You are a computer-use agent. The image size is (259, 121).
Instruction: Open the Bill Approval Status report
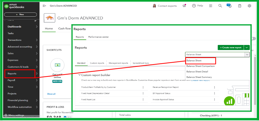click(x=162, y=93)
